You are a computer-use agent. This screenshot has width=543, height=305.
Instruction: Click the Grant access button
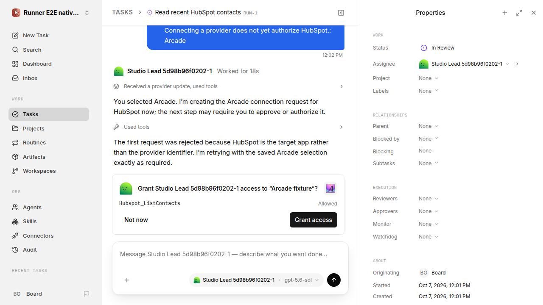[x=313, y=220]
